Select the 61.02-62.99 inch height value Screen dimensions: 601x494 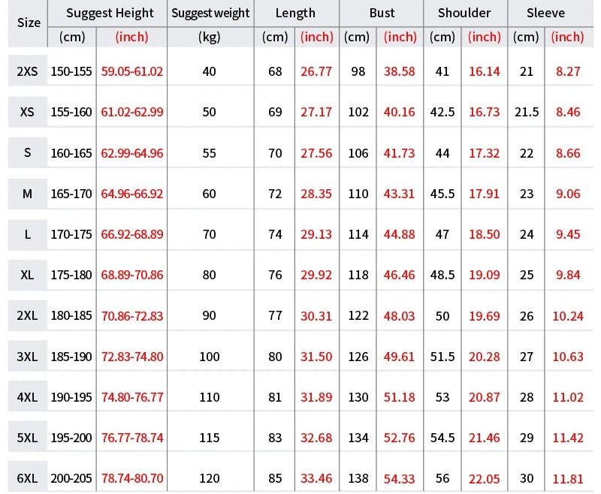pos(132,112)
